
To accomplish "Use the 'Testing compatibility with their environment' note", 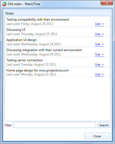I will click(x=99, y=24).
